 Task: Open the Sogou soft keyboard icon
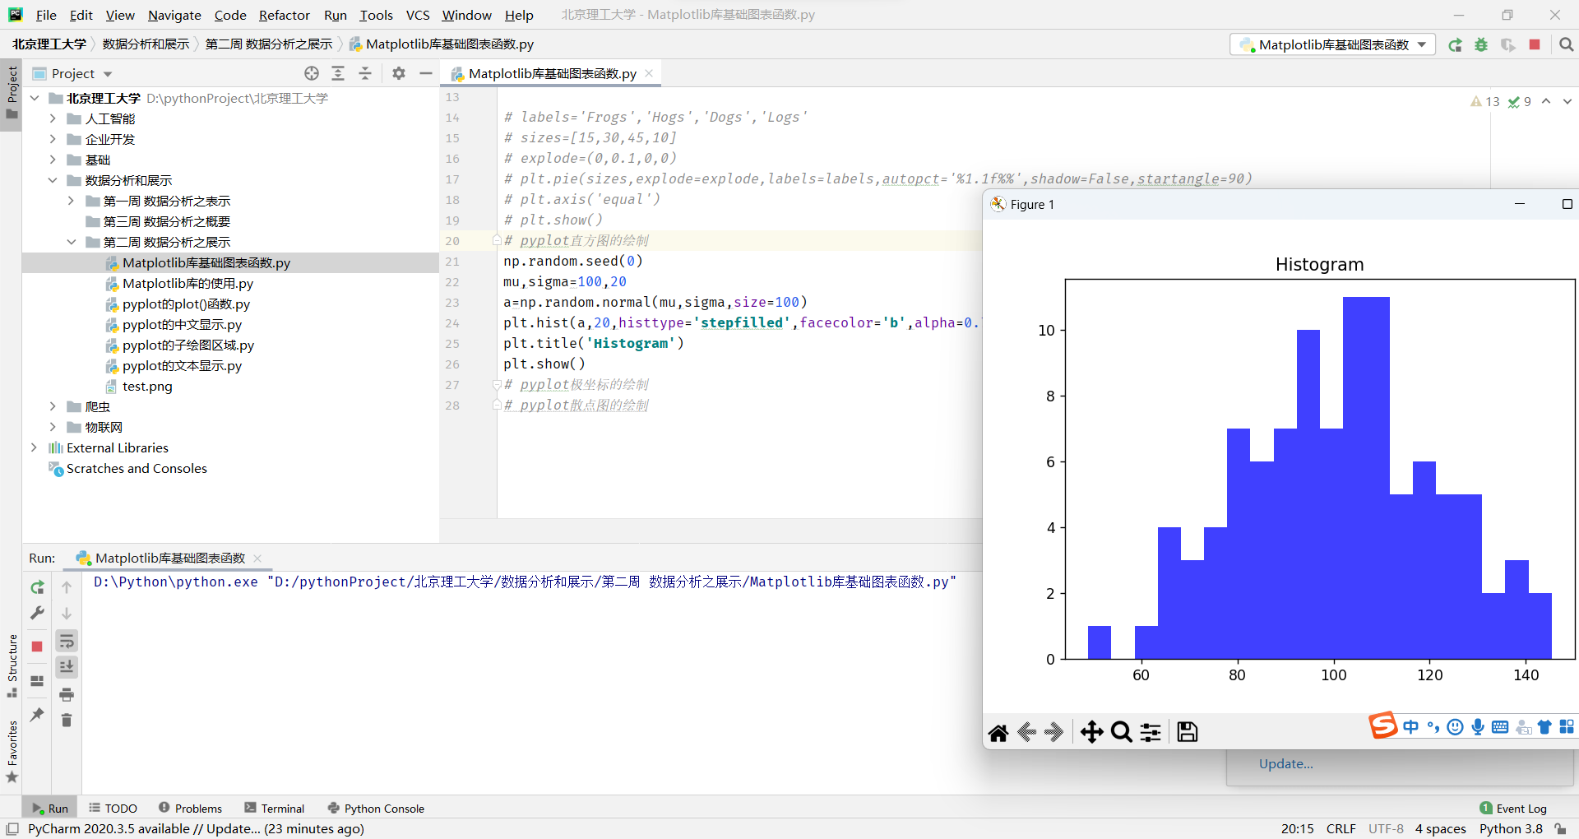tap(1500, 727)
